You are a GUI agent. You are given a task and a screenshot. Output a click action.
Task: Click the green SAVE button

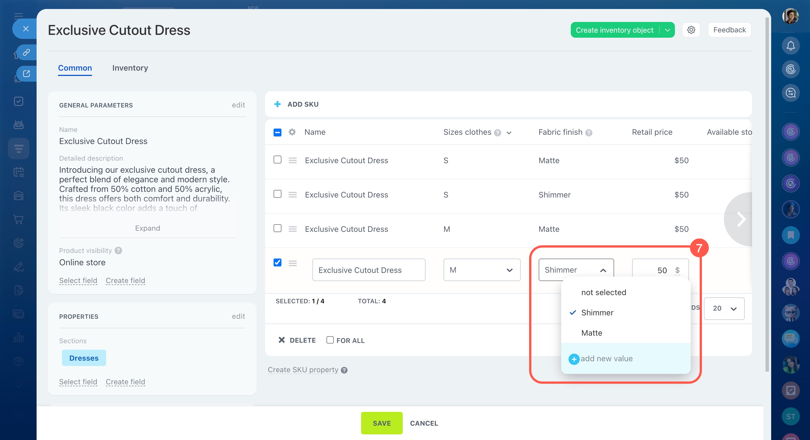pyautogui.click(x=381, y=423)
